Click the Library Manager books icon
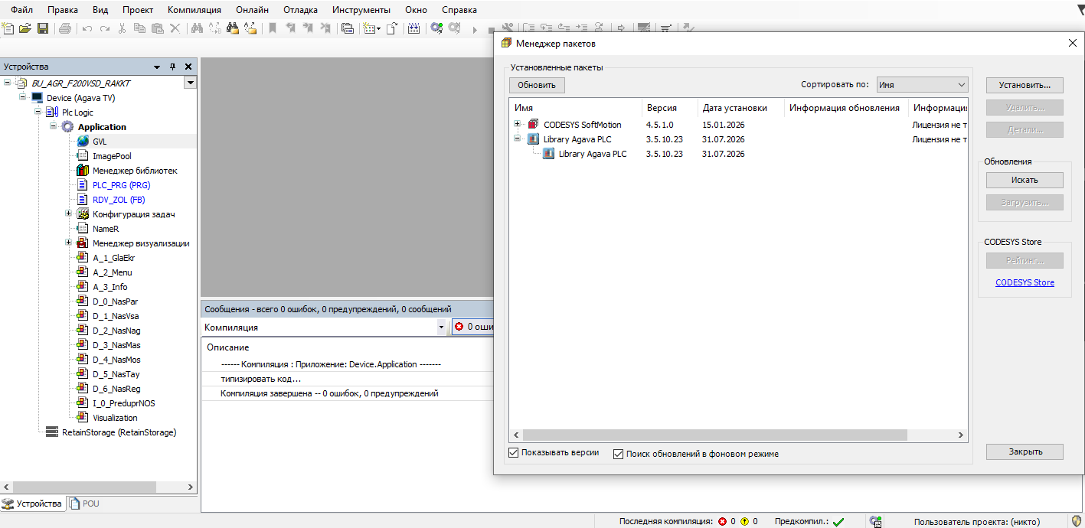Viewport: 1085px width, 528px height. (x=83, y=171)
